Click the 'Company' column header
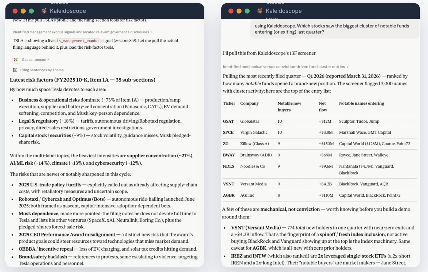The width and height of the screenshot is (428, 272). point(249,103)
